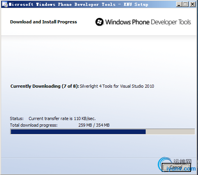Cancel the download and install

tap(176, 167)
